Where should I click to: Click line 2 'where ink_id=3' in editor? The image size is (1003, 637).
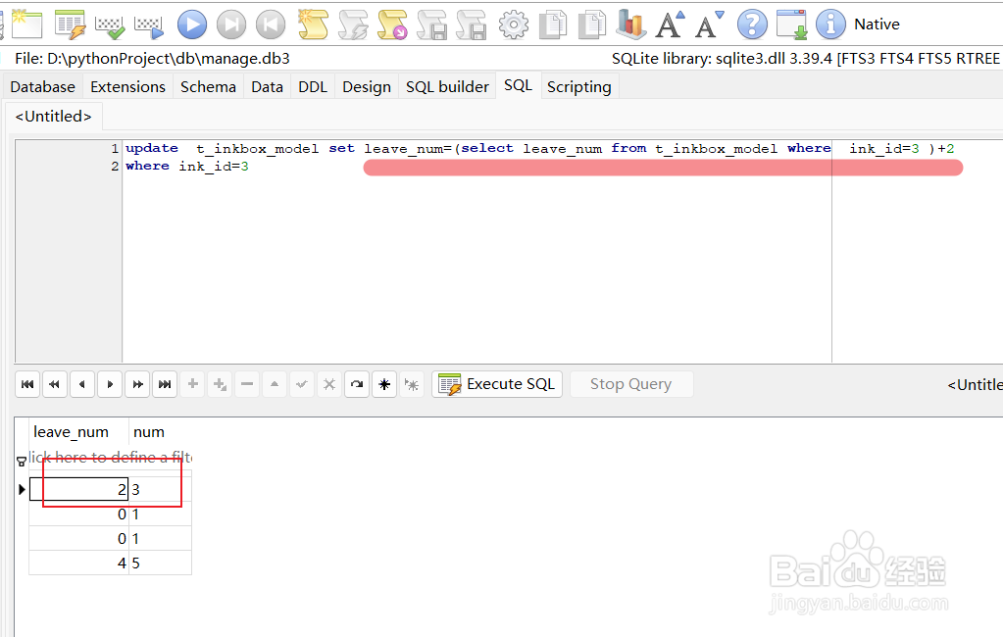click(x=187, y=167)
